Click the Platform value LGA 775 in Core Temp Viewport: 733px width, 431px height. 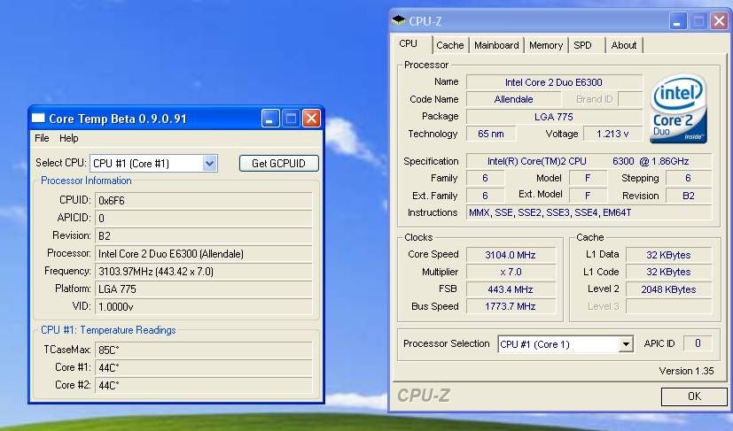pyautogui.click(x=203, y=289)
